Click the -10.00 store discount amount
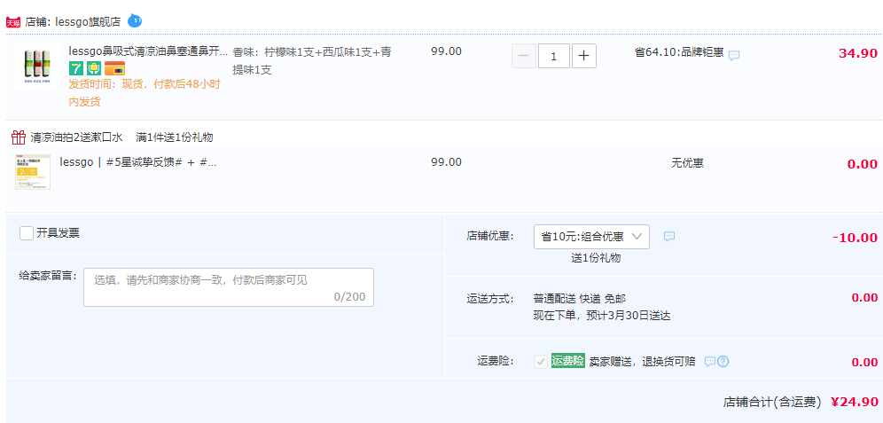This screenshot has width=883, height=423. point(855,238)
